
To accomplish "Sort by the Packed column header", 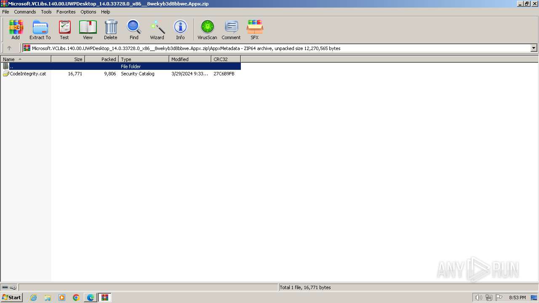I will pyautogui.click(x=101, y=59).
